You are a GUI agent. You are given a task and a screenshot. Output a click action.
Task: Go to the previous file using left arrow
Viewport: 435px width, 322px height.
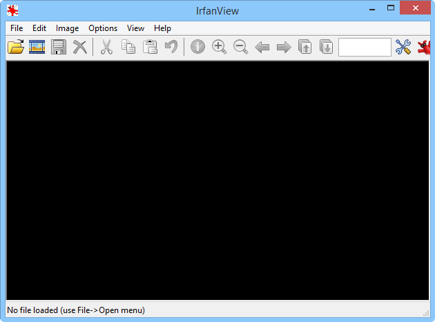262,47
